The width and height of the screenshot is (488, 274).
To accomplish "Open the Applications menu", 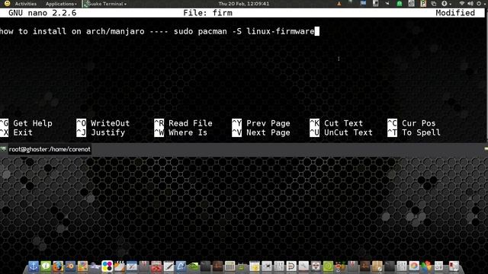I will (60, 4).
